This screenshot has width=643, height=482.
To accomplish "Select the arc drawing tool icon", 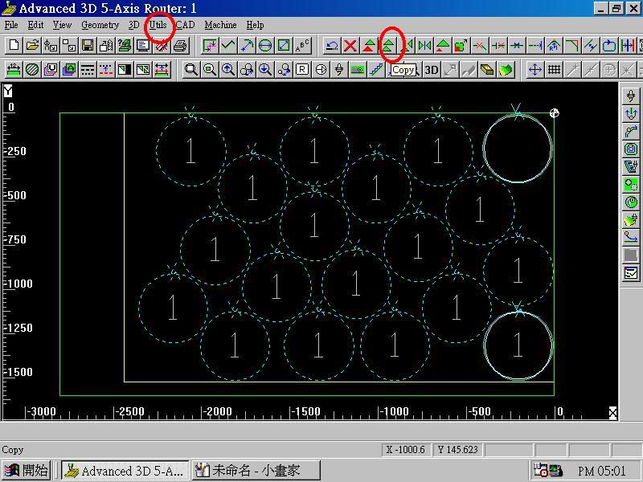I will 247,45.
